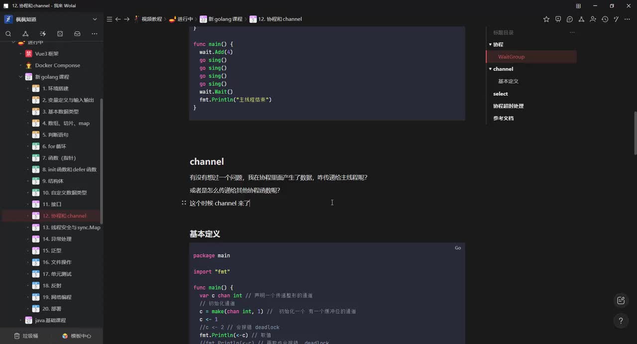The width and height of the screenshot is (637, 344).
Task: Collapse the 进行中 tree node
Action: pos(13,42)
